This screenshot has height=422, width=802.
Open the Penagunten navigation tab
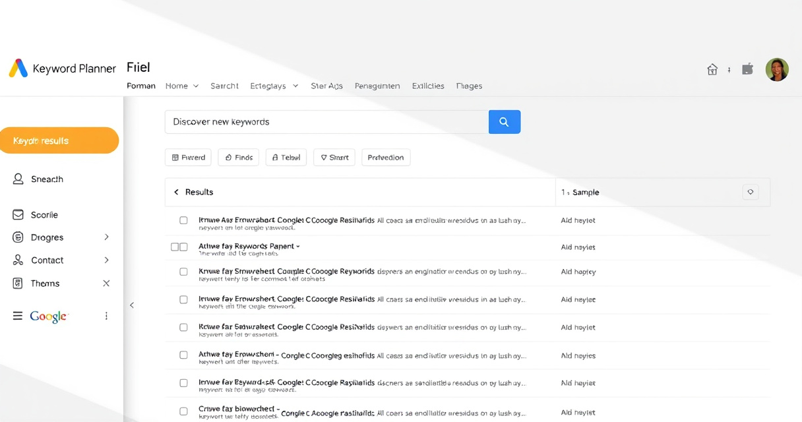pyautogui.click(x=377, y=86)
